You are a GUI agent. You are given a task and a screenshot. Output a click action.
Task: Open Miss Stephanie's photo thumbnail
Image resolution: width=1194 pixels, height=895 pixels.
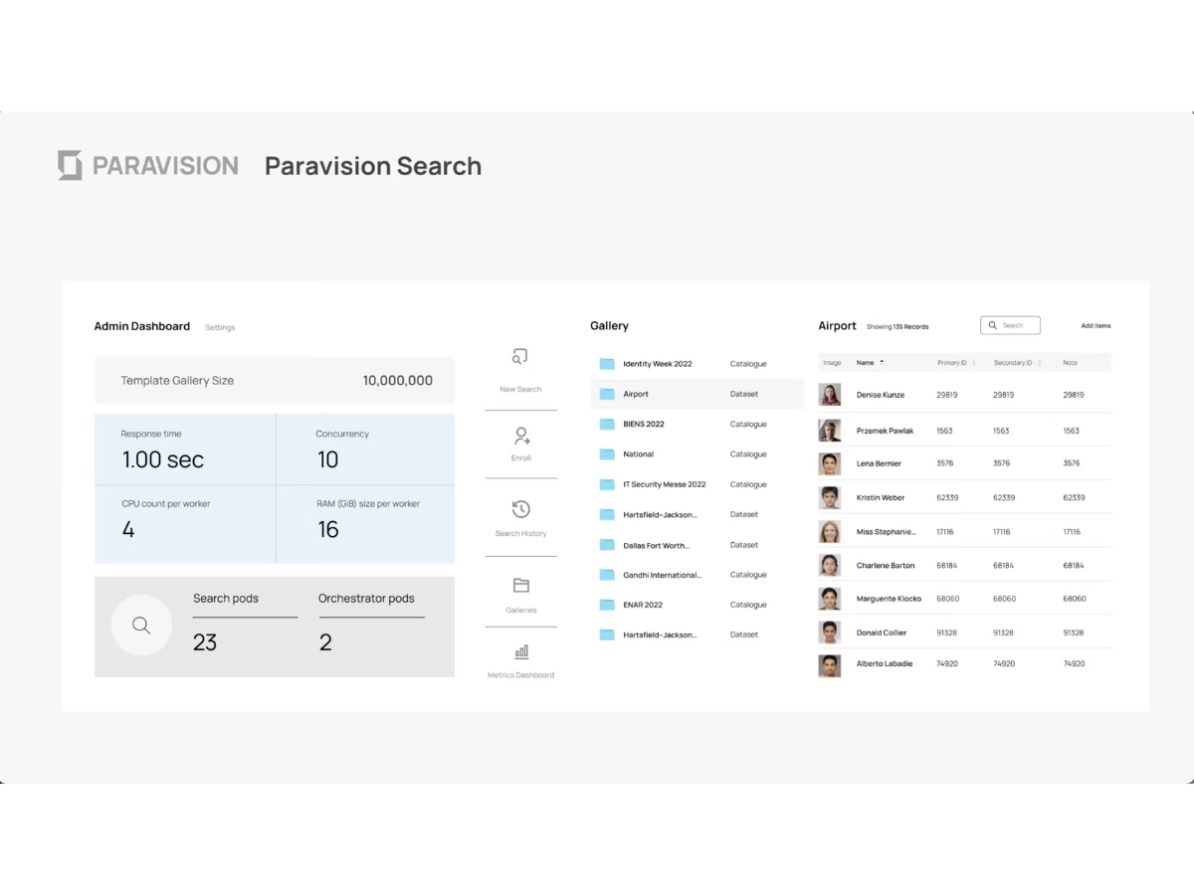(x=830, y=532)
